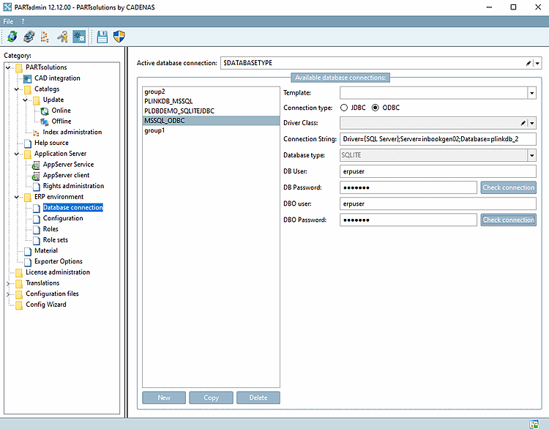Click Check connection beside DB Password

(509, 187)
